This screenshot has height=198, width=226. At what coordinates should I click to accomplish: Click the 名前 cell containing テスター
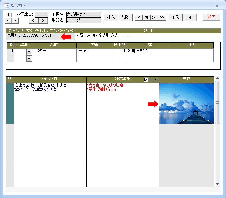[x=54, y=52]
